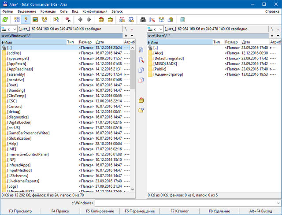Click the command line input field
Viewport: 282px width, 215px height.
click(x=185, y=203)
